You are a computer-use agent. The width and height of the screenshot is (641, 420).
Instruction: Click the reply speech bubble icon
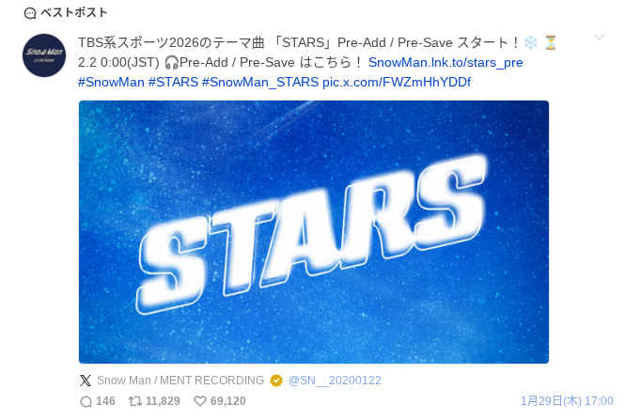coord(86,401)
